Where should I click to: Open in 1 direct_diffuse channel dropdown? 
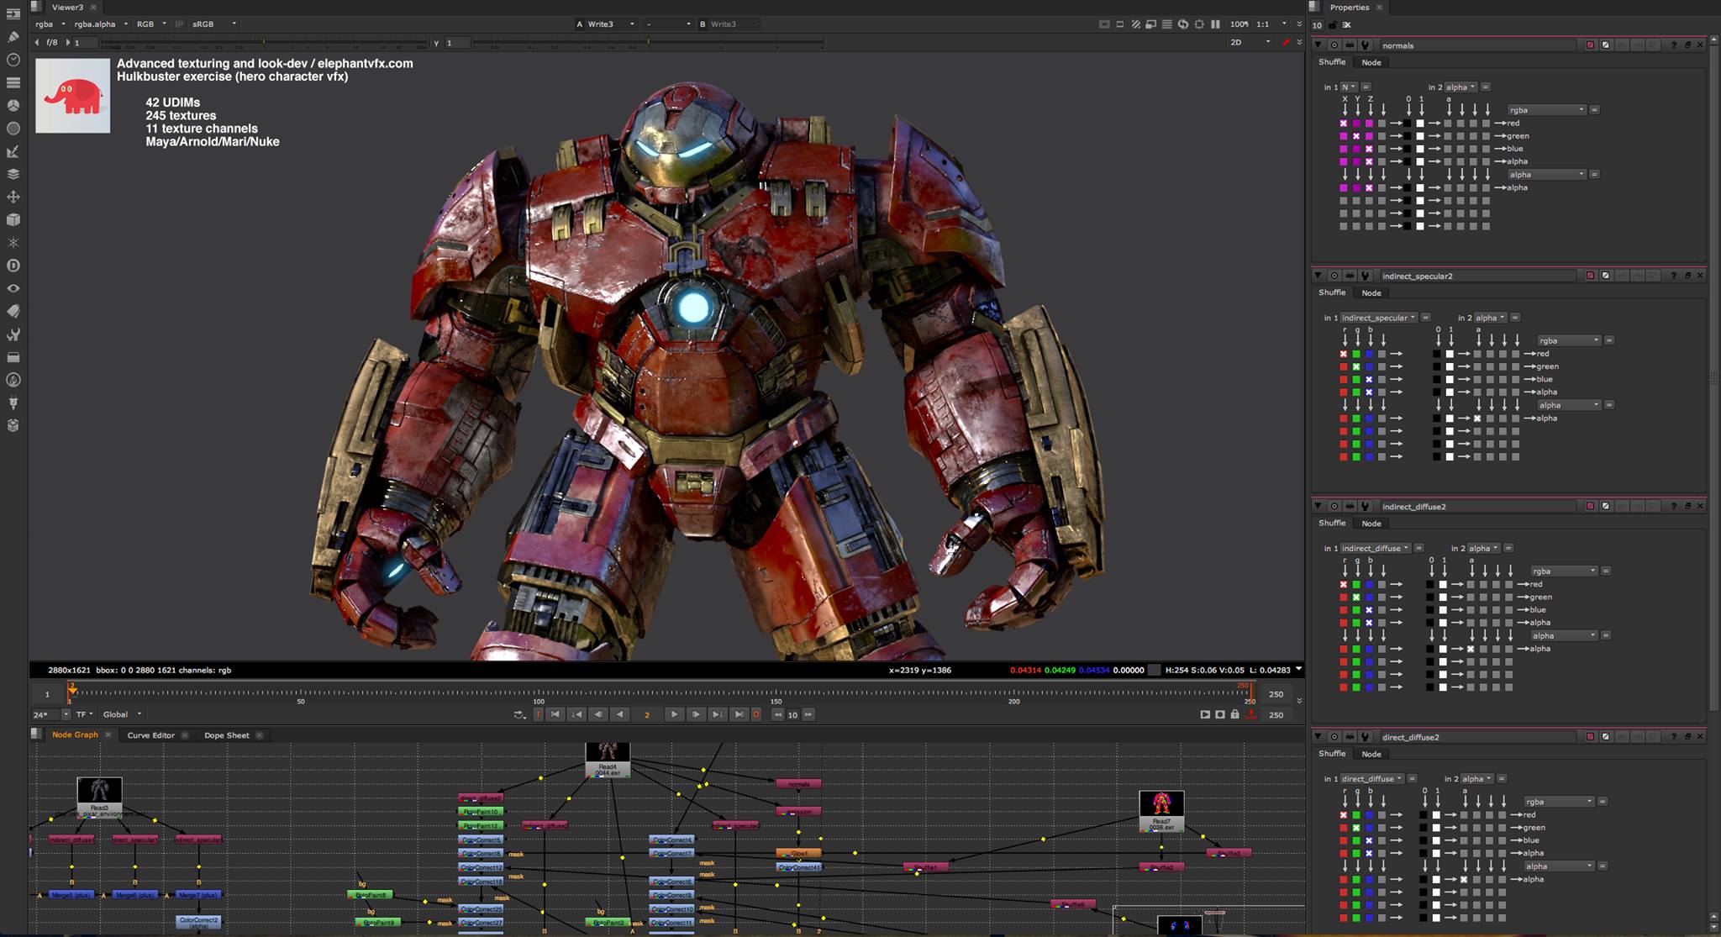point(1371,779)
